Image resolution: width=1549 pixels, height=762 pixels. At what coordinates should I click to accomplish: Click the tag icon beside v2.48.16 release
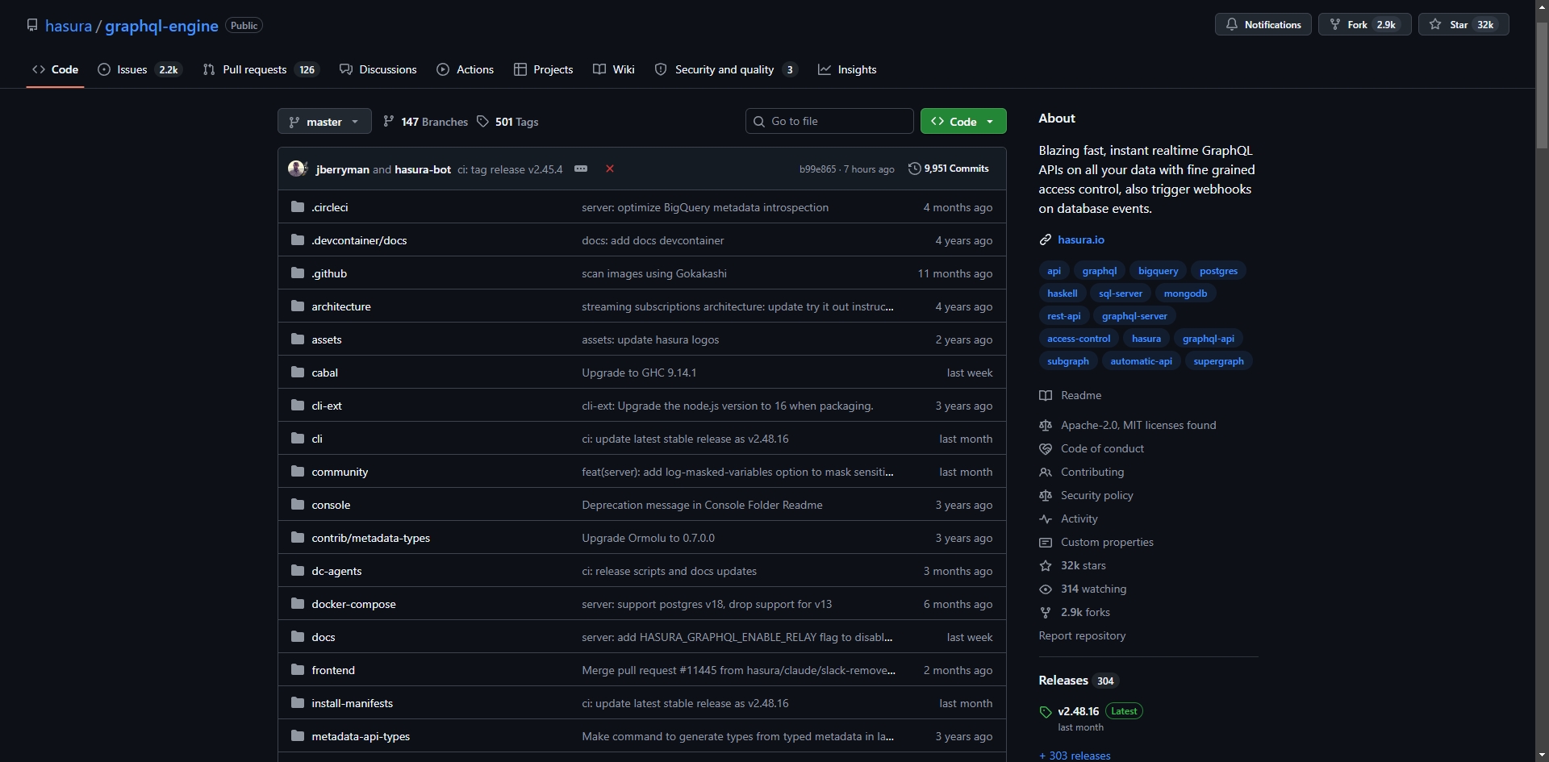pos(1046,711)
